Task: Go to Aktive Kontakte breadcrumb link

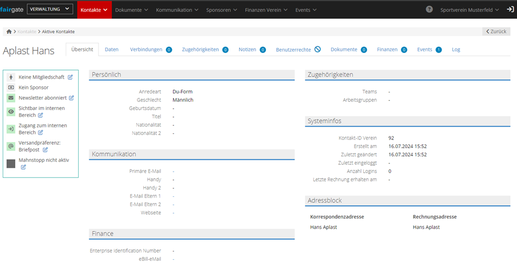Action: tap(59, 32)
